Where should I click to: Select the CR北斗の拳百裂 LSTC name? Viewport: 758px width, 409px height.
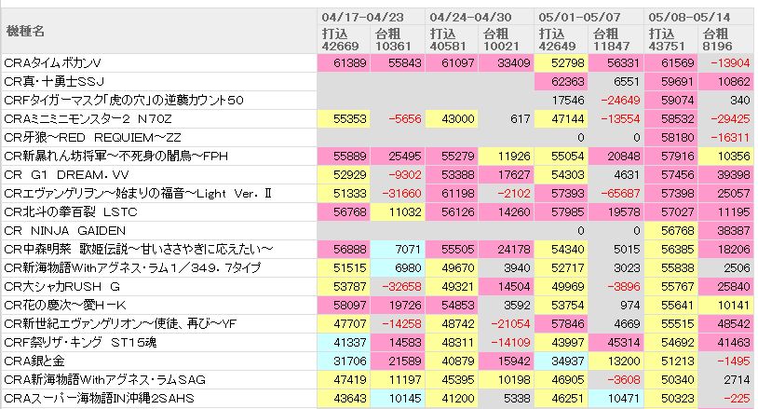coord(71,211)
